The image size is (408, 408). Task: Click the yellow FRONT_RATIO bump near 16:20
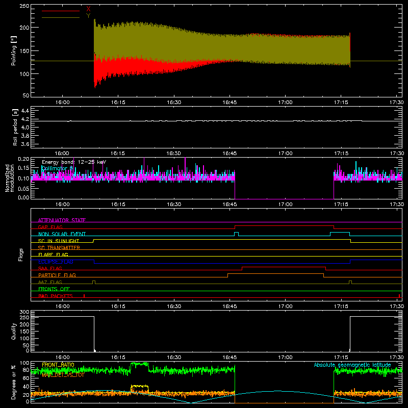click(x=139, y=386)
